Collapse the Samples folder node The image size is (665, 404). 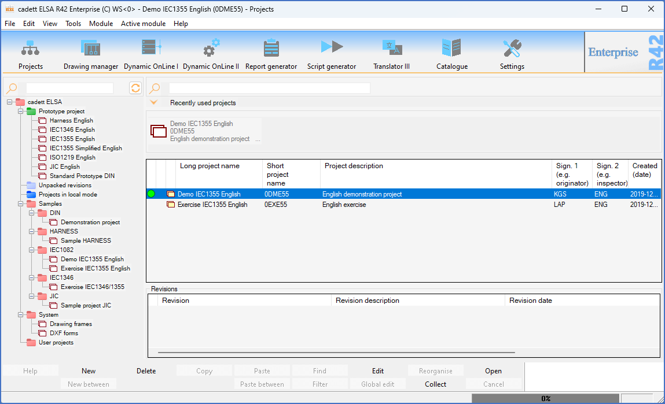20,203
